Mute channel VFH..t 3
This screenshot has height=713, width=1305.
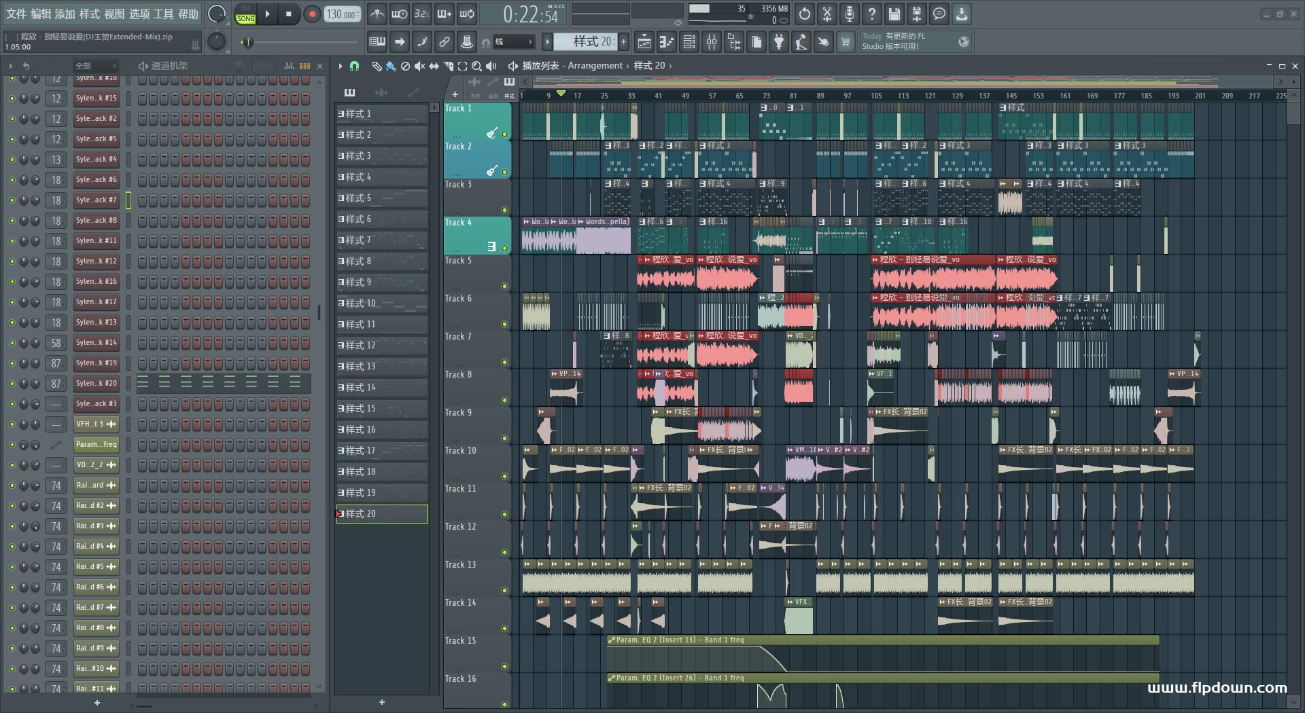click(12, 424)
